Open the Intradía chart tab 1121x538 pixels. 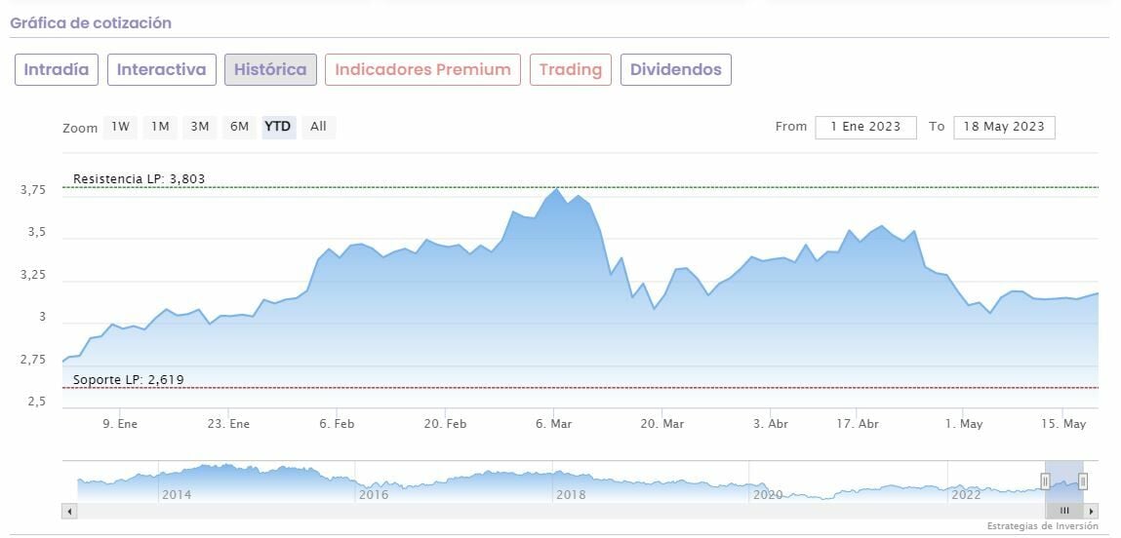(56, 70)
